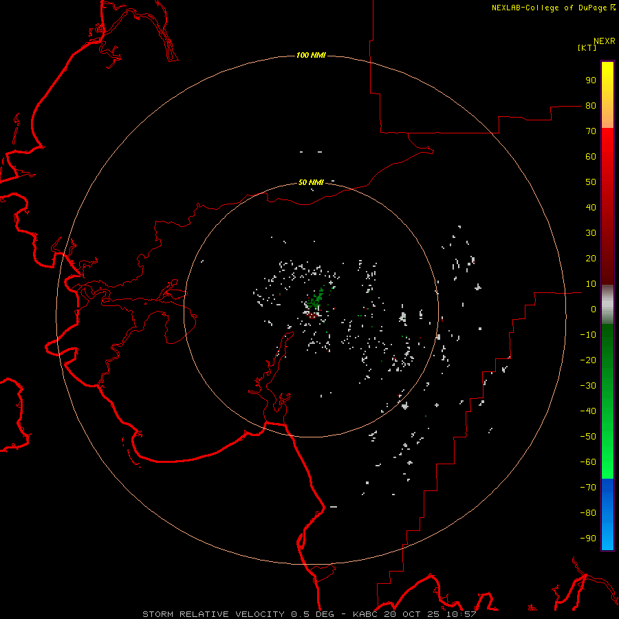Click the 10 kt label on color scale
Image resolution: width=619 pixels, height=619 pixels.
[591, 284]
